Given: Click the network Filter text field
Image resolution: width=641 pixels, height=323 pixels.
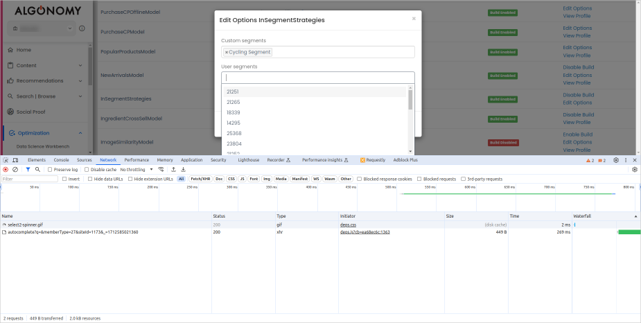Looking at the screenshot, I should (29, 179).
